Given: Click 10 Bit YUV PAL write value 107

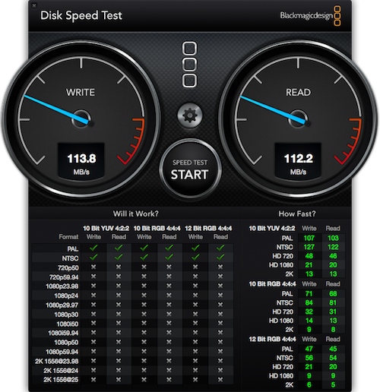Looking at the screenshot, I should [x=309, y=238].
